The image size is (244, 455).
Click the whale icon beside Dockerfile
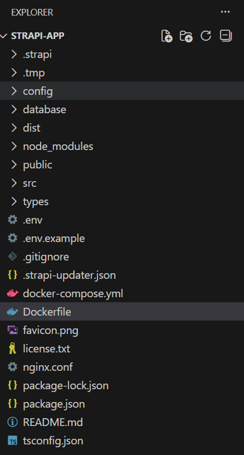point(12,312)
